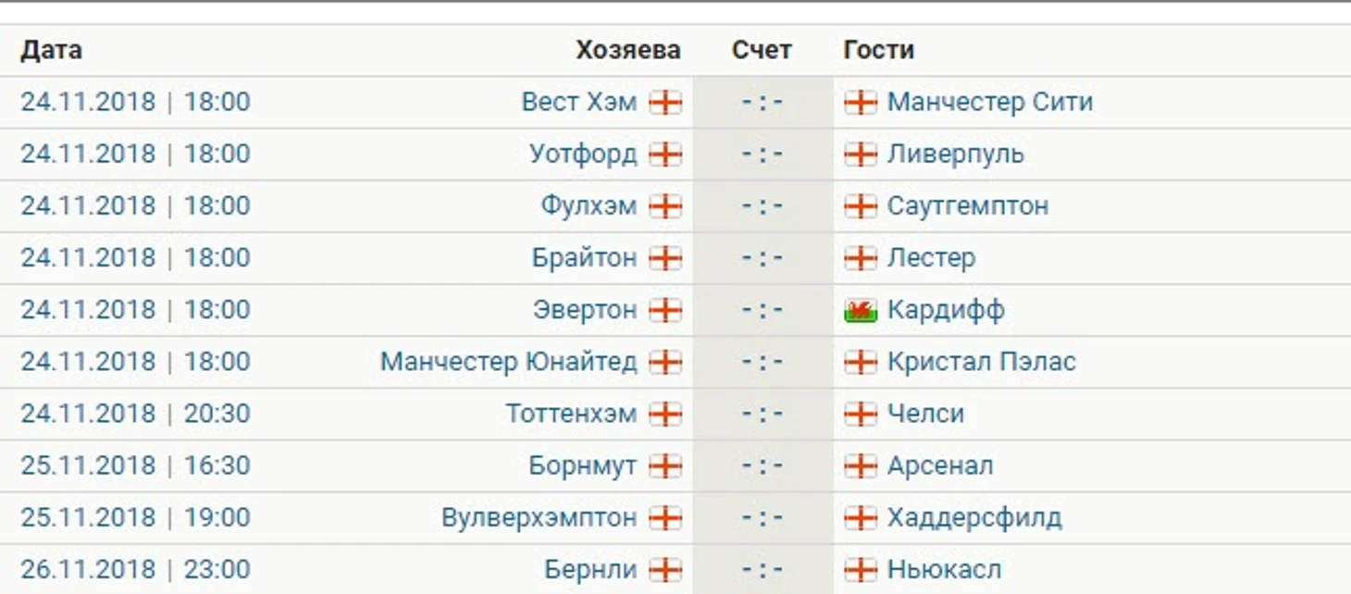
Task: Click the Счет column header
Action: [762, 50]
